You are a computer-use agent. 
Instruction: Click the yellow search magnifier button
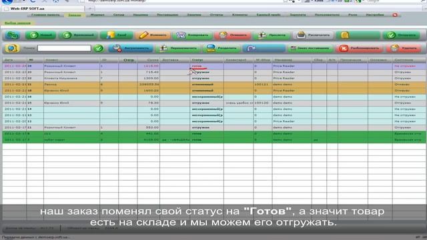pyautogui.click(x=12, y=49)
